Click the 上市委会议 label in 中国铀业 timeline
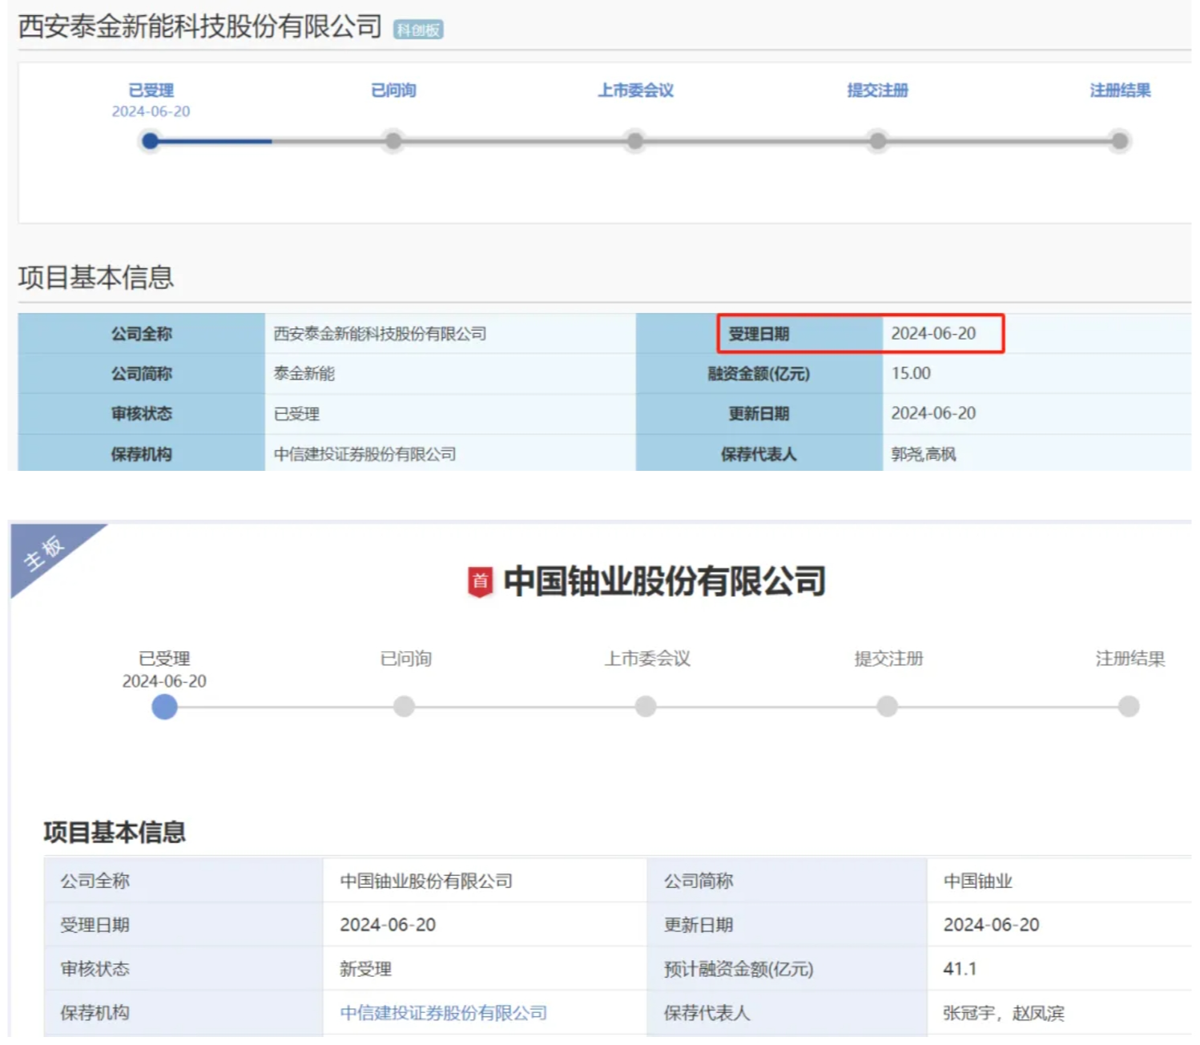This screenshot has height=1045, width=1200. click(x=647, y=659)
